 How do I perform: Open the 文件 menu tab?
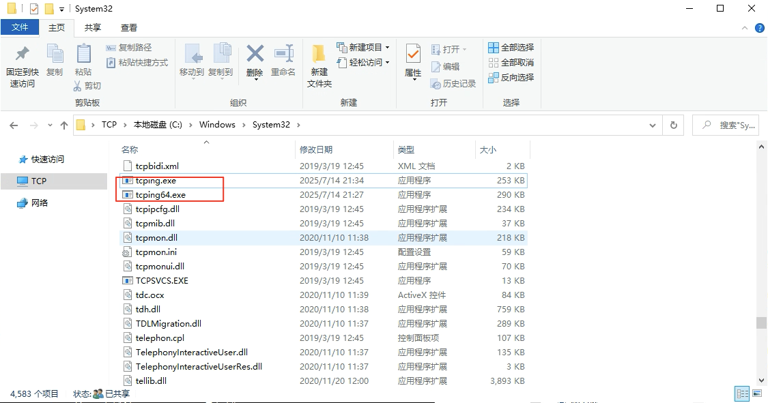(20, 27)
